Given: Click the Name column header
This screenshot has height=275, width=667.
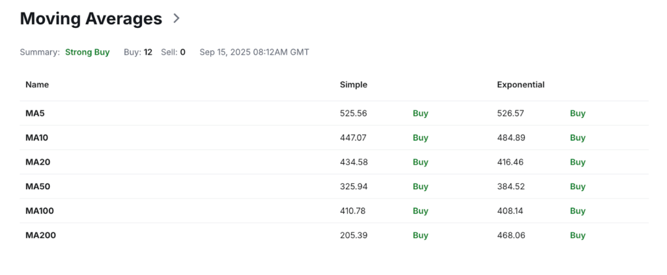Looking at the screenshot, I should point(37,85).
